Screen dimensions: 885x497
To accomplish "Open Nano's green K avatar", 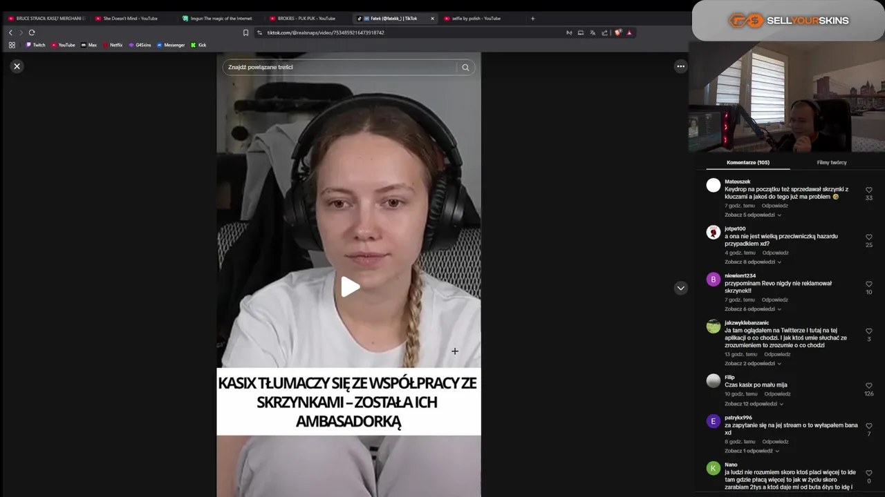I will click(x=714, y=468).
